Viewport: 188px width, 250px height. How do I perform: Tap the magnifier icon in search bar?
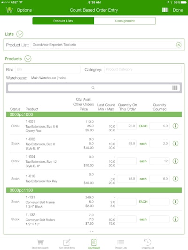point(93,88)
